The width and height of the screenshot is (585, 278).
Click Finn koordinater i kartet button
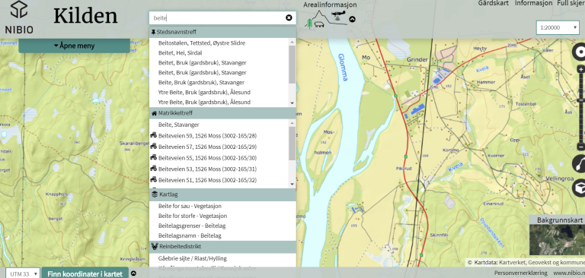85,273
